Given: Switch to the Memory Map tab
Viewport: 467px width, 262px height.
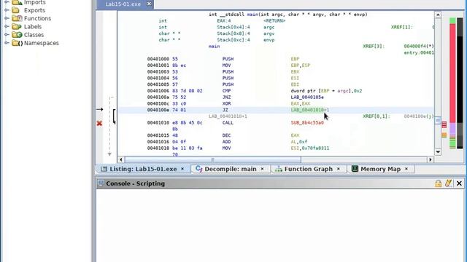Looking at the screenshot, I should [380, 169].
